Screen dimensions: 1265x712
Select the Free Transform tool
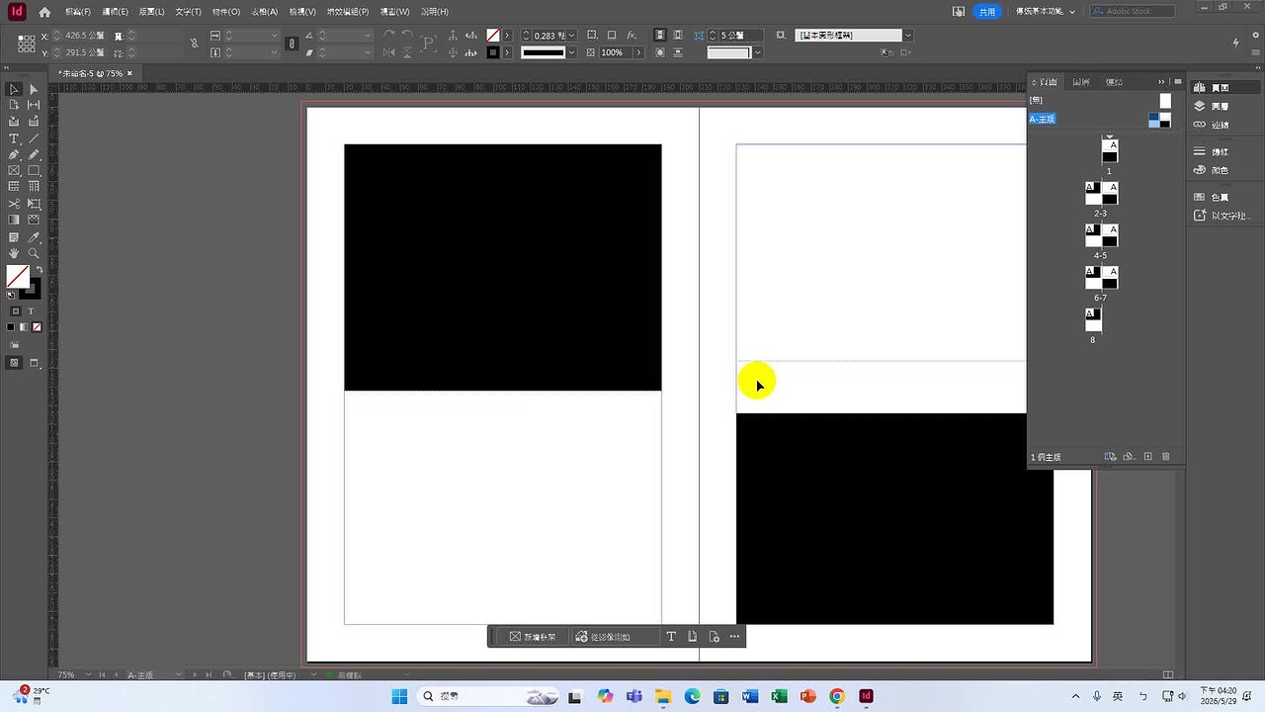(x=34, y=204)
